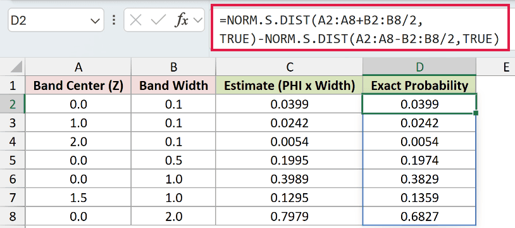Click cell D8 containing 0.6827

click(419, 217)
